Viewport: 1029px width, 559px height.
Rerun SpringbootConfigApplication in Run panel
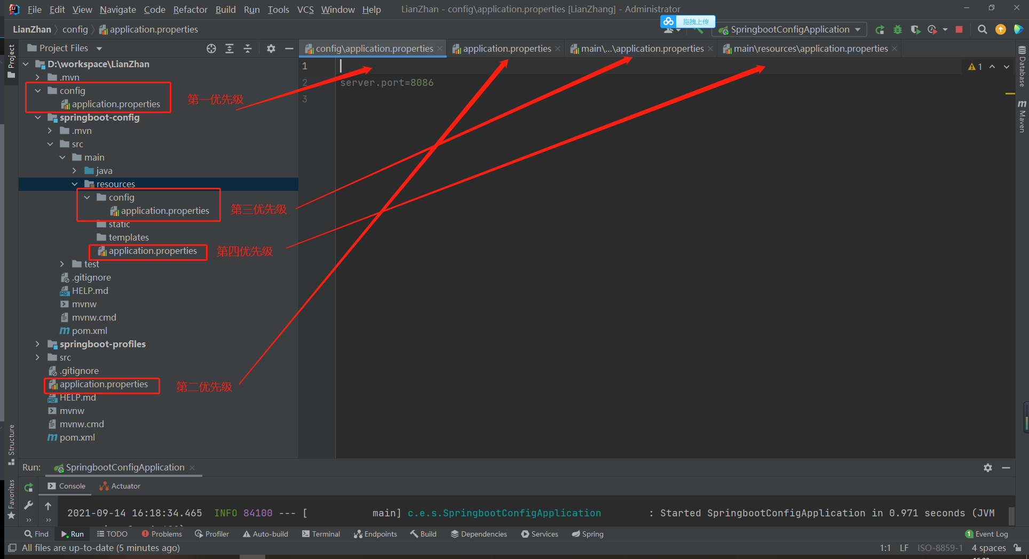pos(29,487)
